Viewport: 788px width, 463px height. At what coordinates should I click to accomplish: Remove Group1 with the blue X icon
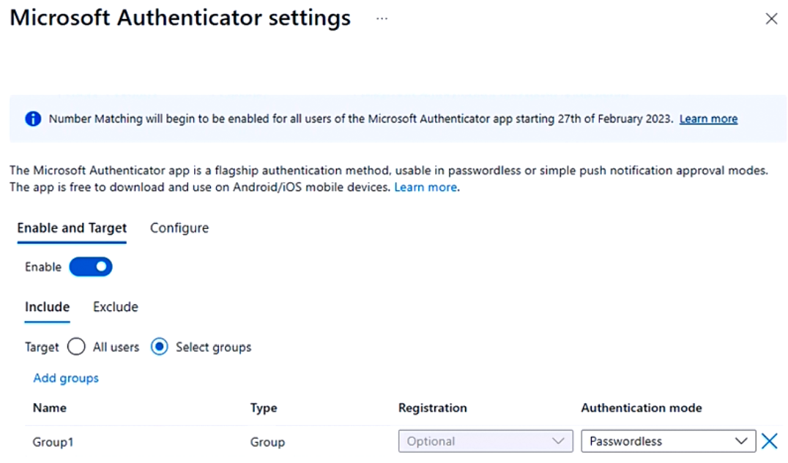(769, 441)
